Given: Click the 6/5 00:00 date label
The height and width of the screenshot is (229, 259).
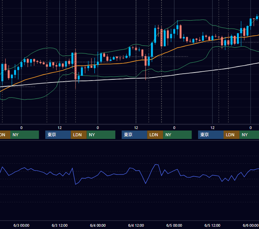Looking at the screenshot, I should click(174, 225).
